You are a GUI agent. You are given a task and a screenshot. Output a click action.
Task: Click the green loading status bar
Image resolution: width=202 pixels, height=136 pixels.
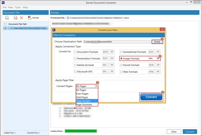tap(81, 131)
